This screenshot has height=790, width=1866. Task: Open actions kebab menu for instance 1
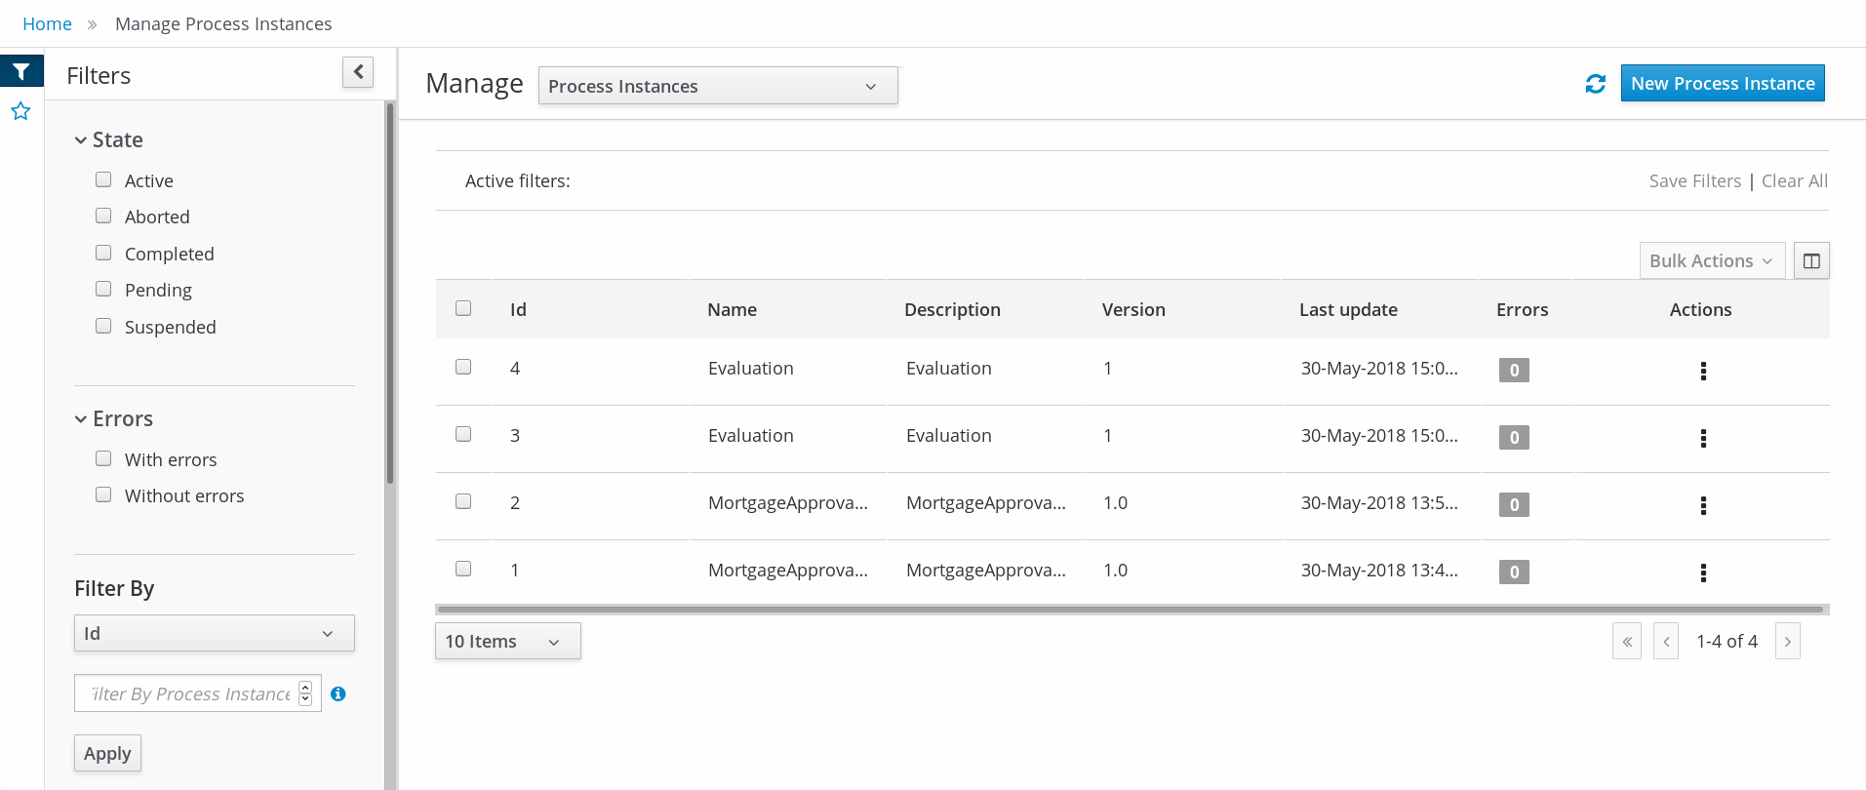pyautogui.click(x=1703, y=573)
